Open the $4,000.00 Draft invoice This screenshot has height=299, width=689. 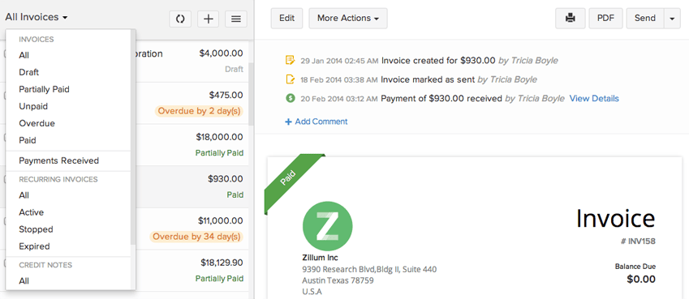click(192, 62)
